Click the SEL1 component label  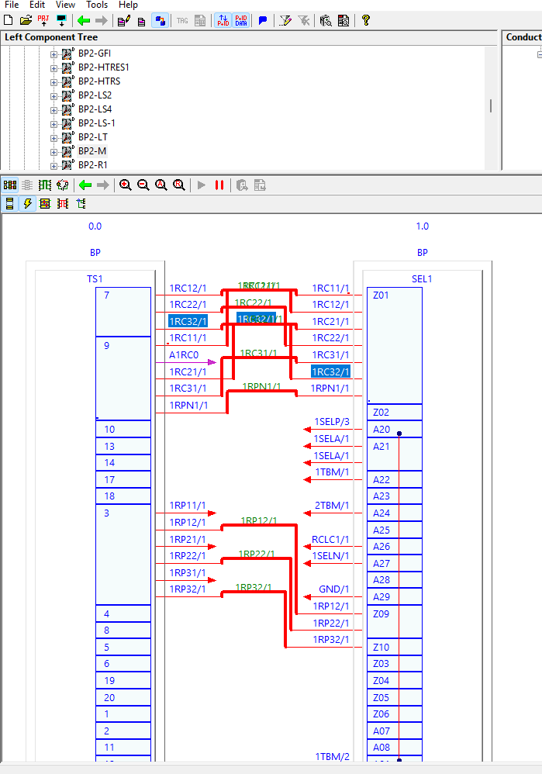click(422, 279)
